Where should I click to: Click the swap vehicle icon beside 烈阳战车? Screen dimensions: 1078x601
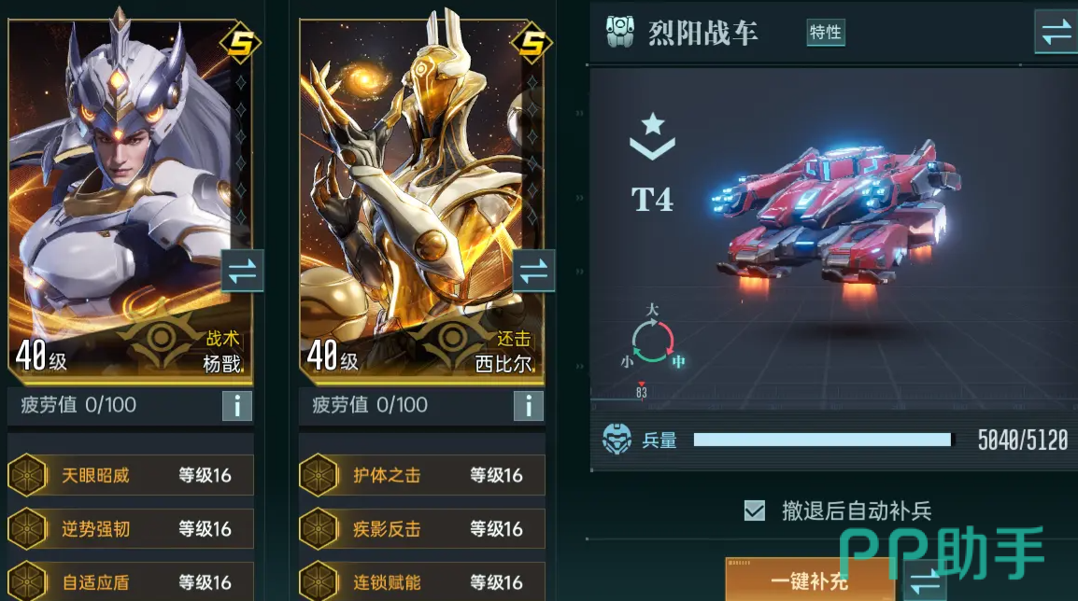[1056, 32]
